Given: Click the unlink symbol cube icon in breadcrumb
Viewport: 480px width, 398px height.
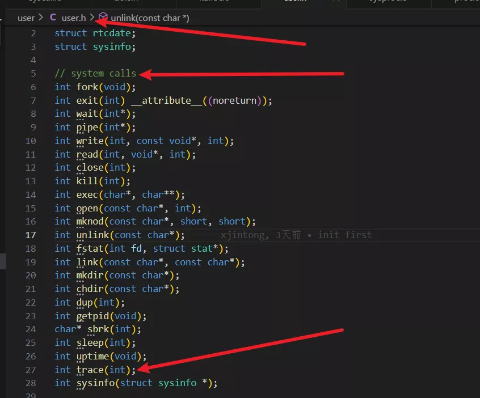Looking at the screenshot, I should (103, 18).
